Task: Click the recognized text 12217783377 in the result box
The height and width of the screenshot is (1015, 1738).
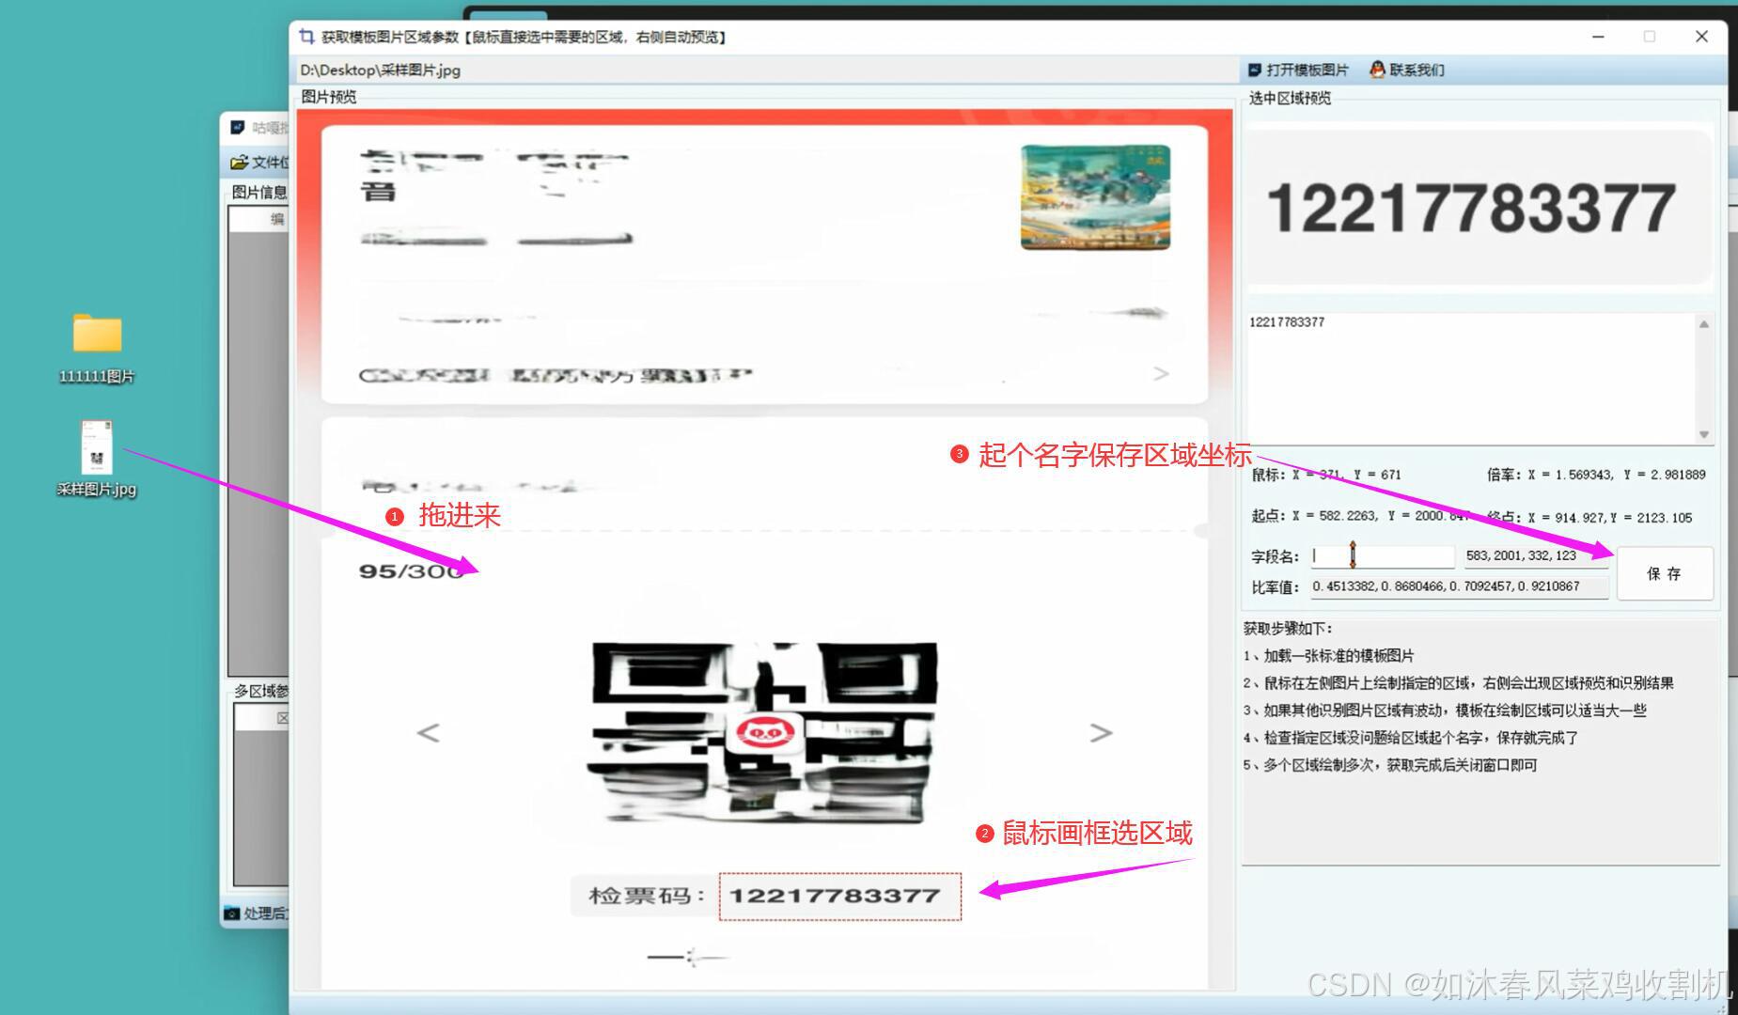Action: 1287,322
